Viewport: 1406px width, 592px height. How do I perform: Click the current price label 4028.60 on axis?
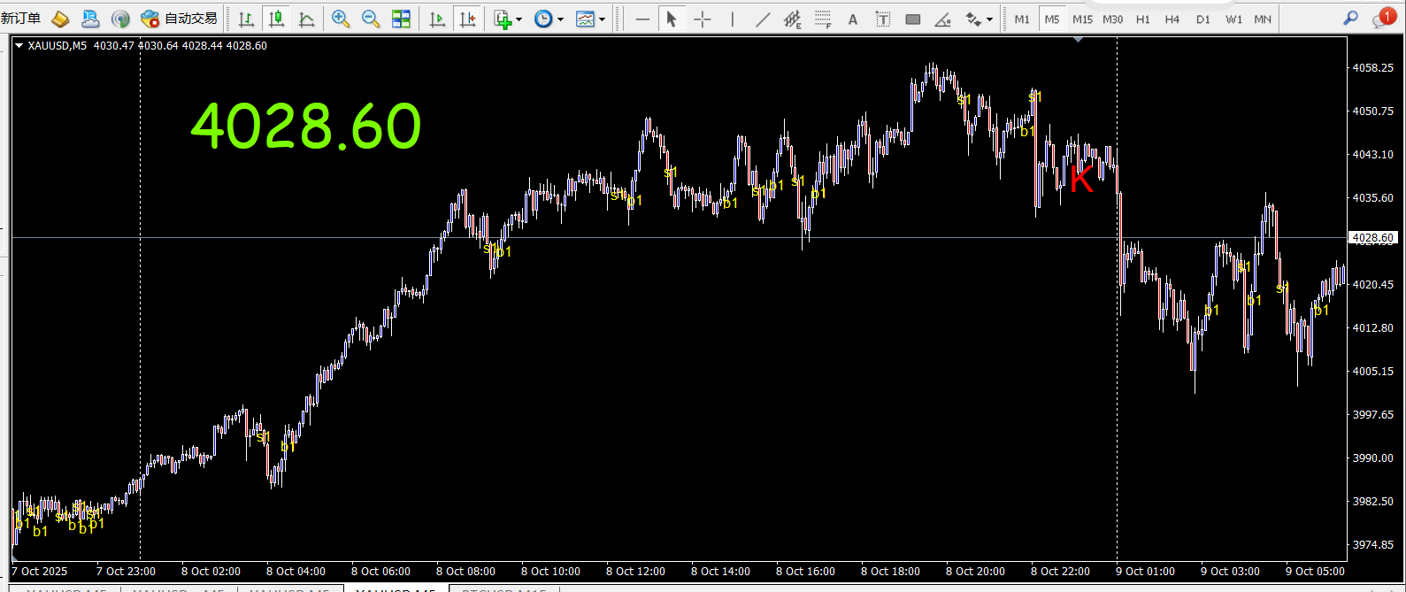(1372, 237)
